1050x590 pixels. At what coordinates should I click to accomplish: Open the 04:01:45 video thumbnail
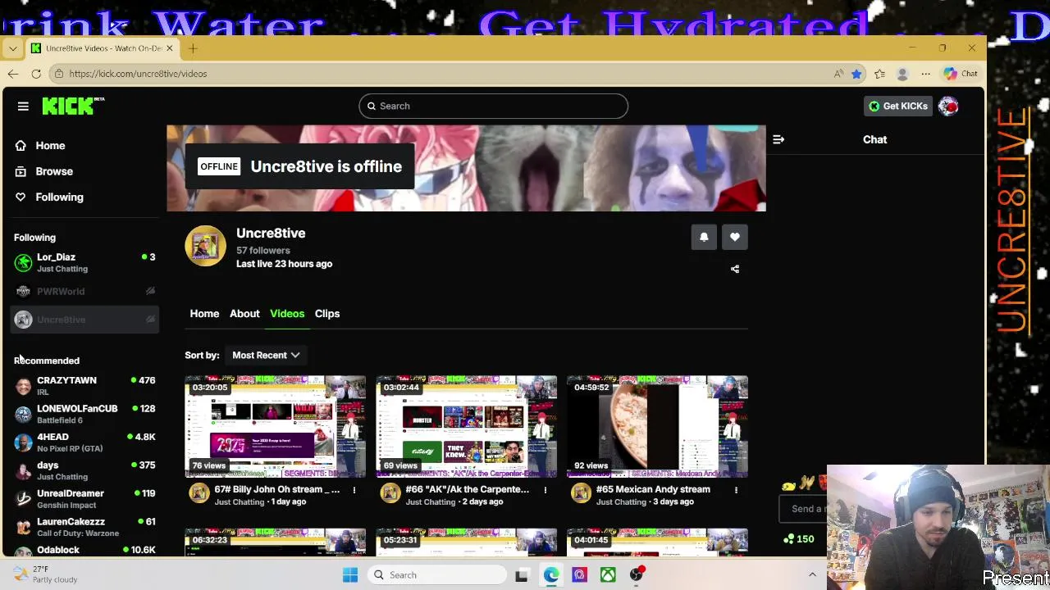click(x=657, y=542)
